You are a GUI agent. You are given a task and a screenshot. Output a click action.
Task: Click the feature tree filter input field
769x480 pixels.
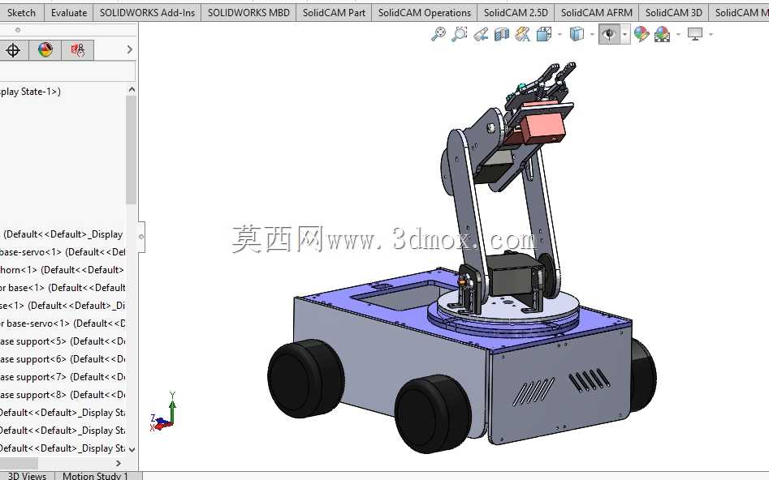tap(67, 71)
